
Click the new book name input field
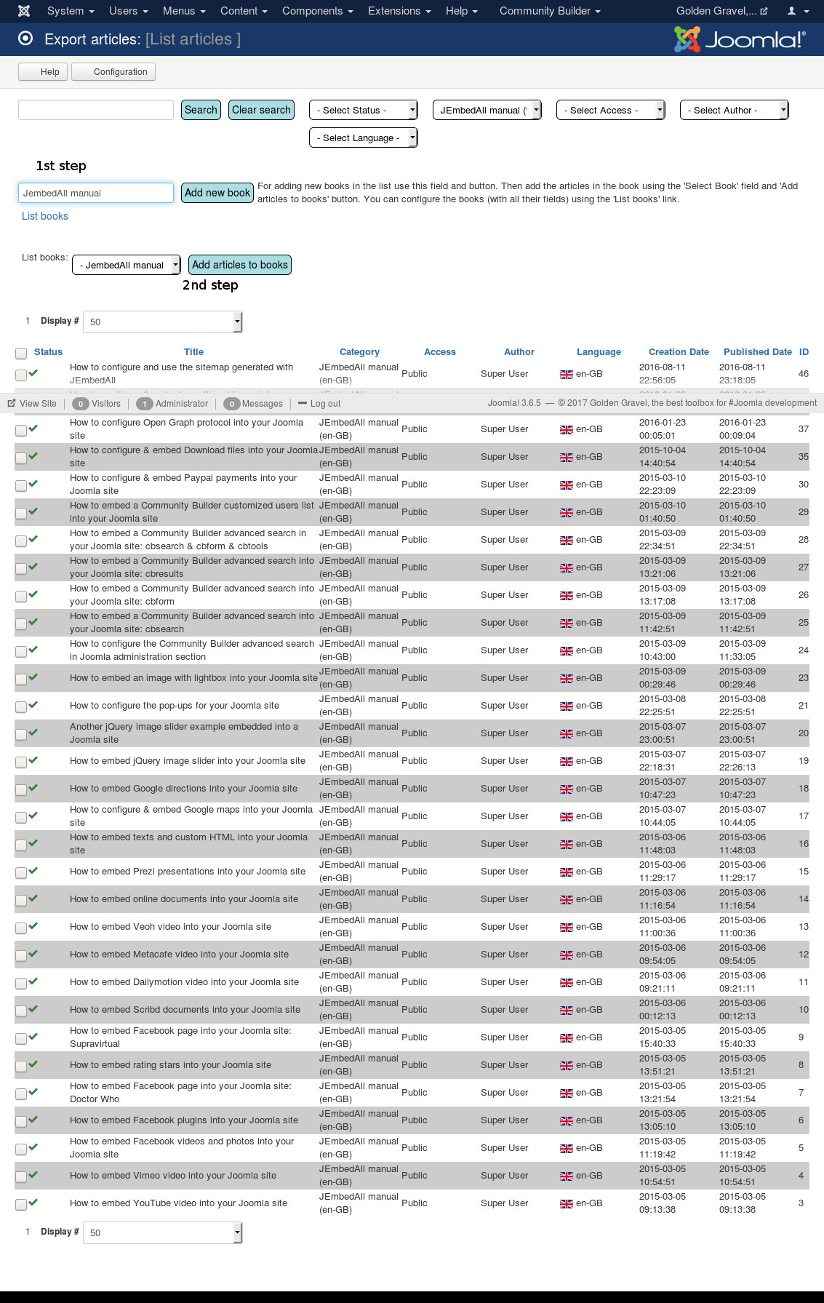coord(96,193)
